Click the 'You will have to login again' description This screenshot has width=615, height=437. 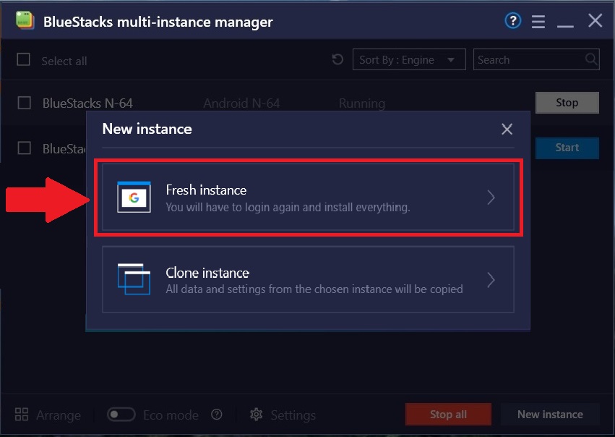[288, 207]
